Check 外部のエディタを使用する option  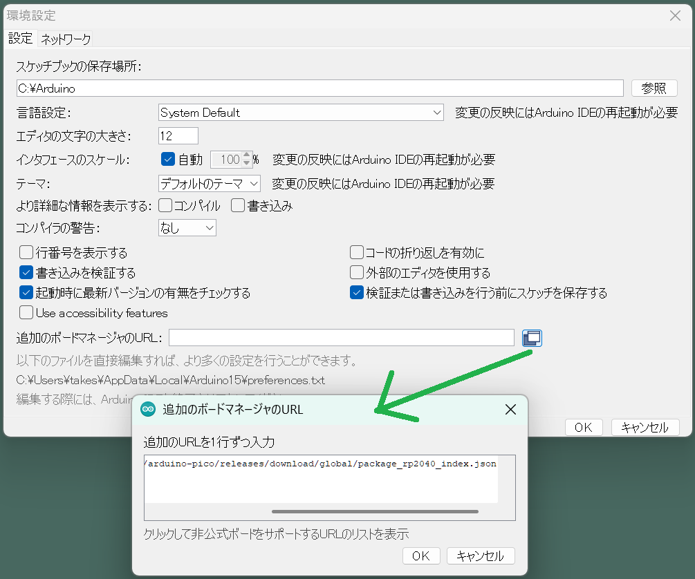point(357,273)
